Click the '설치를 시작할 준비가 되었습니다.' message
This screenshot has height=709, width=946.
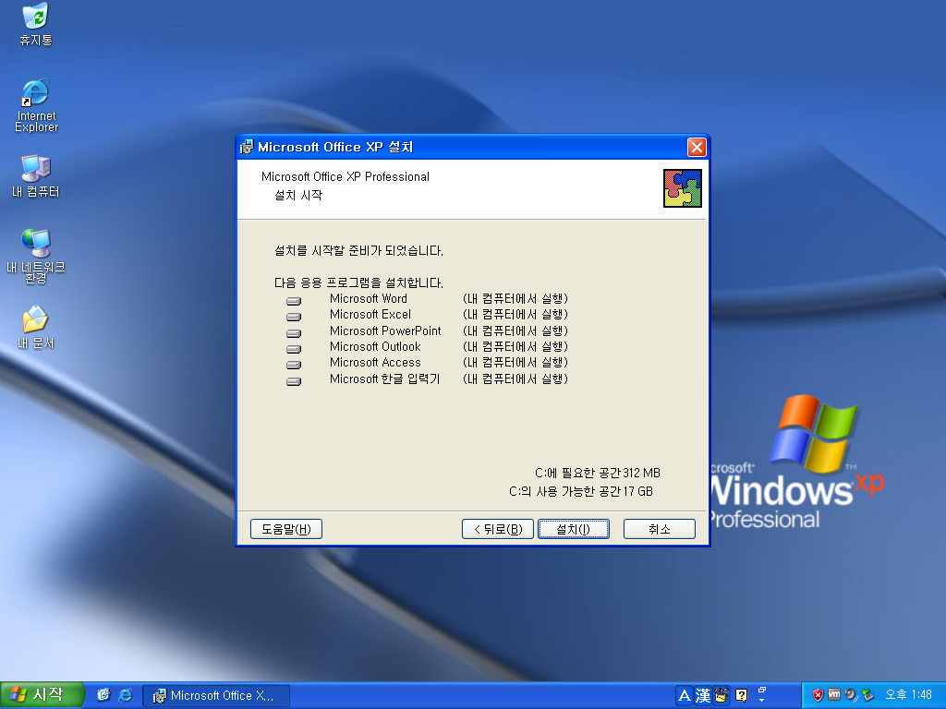point(358,250)
